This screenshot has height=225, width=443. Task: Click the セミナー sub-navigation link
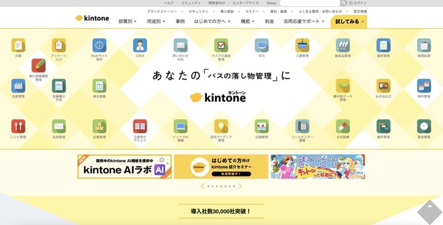(x=251, y=12)
